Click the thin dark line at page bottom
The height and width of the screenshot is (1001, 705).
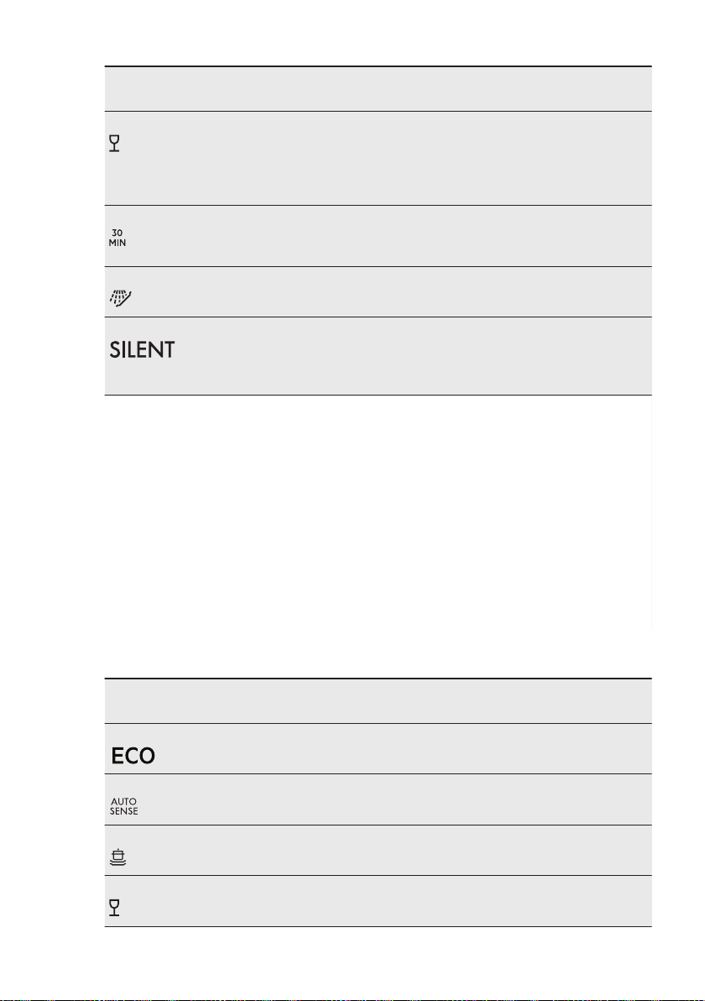pos(352,999)
